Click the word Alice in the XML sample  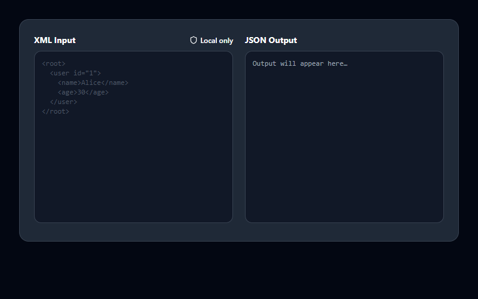(91, 83)
